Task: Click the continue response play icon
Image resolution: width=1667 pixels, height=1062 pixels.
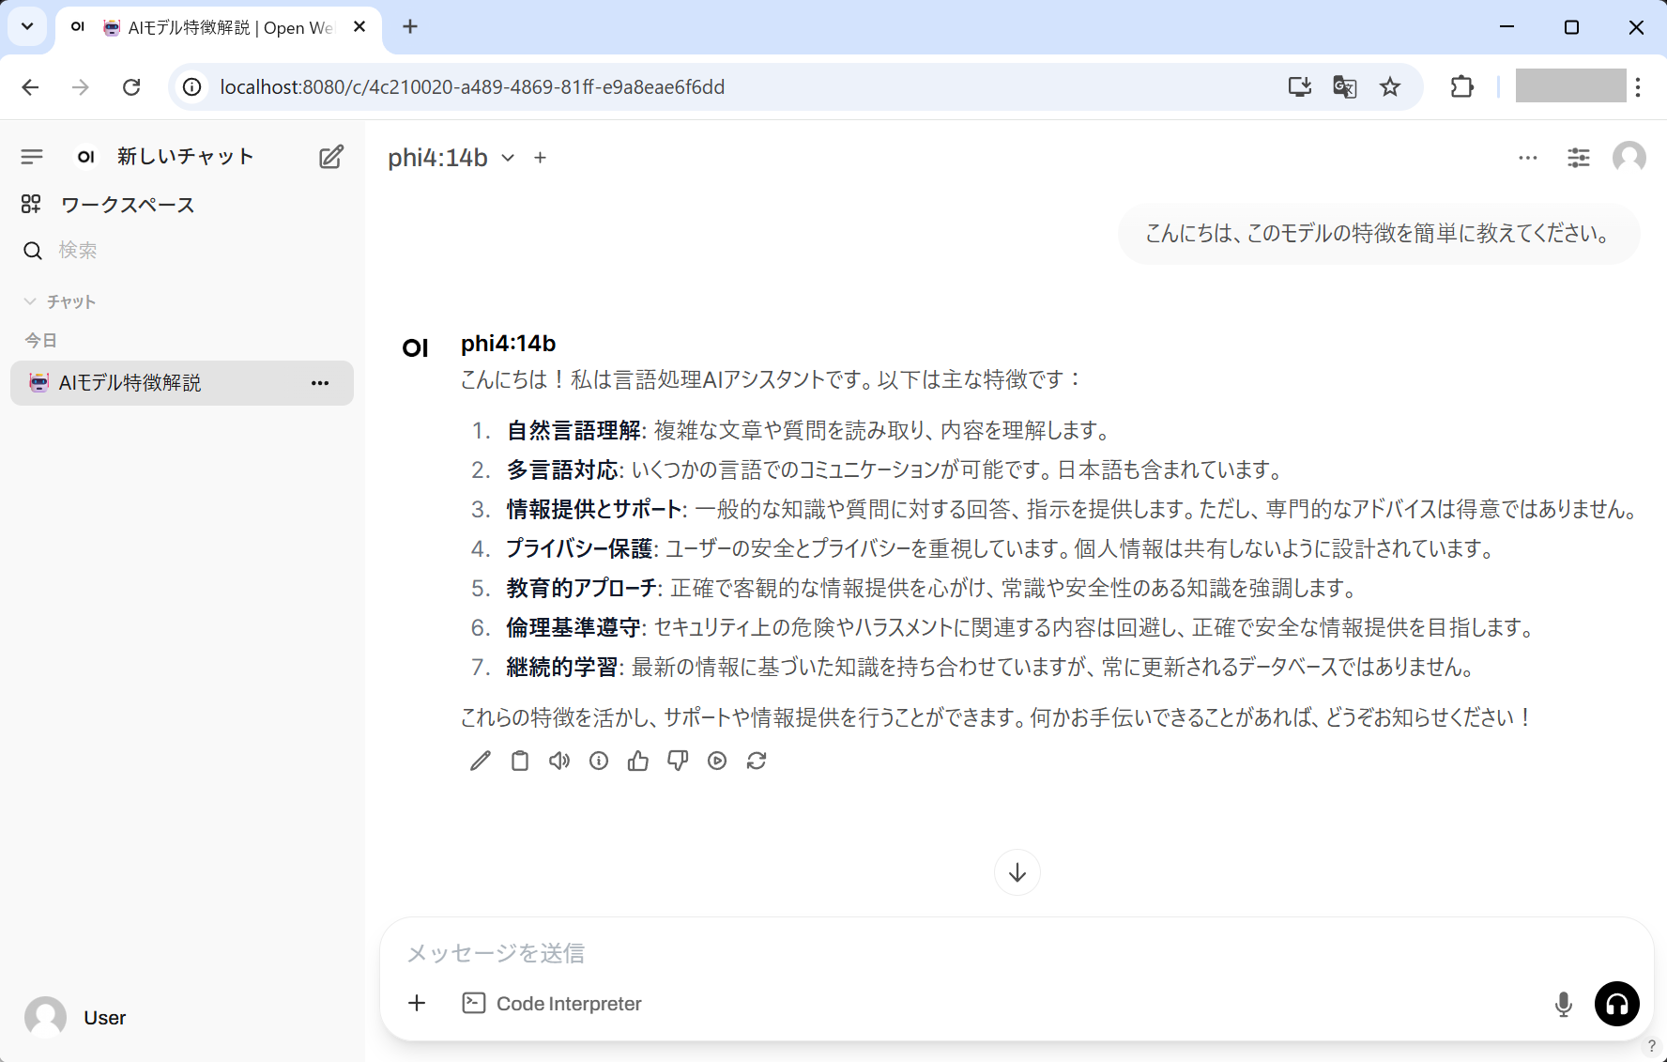Action: pyautogui.click(x=717, y=761)
